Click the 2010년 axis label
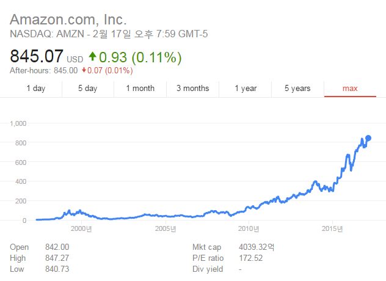Screen dimensions: 386x281 click(249, 229)
